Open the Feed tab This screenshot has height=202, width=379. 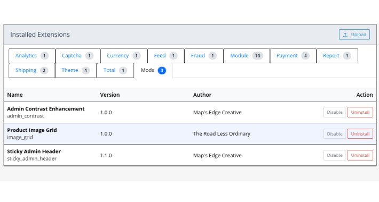pos(166,56)
